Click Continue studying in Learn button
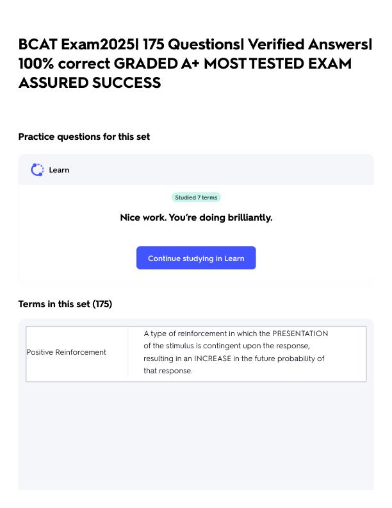This screenshot has width=392, height=508. [x=196, y=258]
